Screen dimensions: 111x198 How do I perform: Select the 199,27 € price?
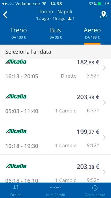pos(88,132)
